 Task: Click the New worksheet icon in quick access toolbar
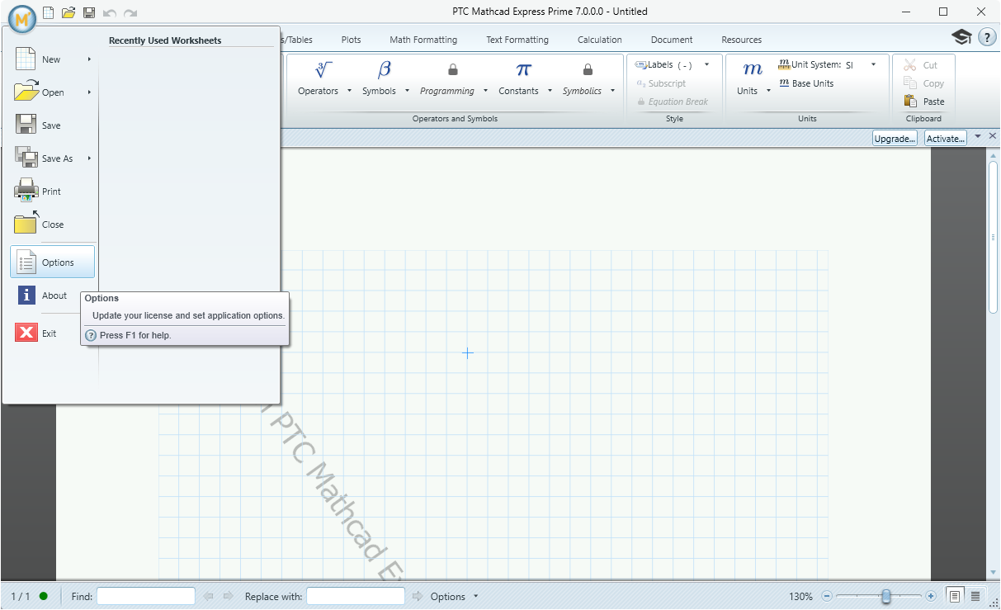[x=49, y=12]
